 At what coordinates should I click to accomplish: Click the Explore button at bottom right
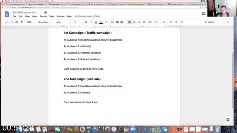(228, 120)
